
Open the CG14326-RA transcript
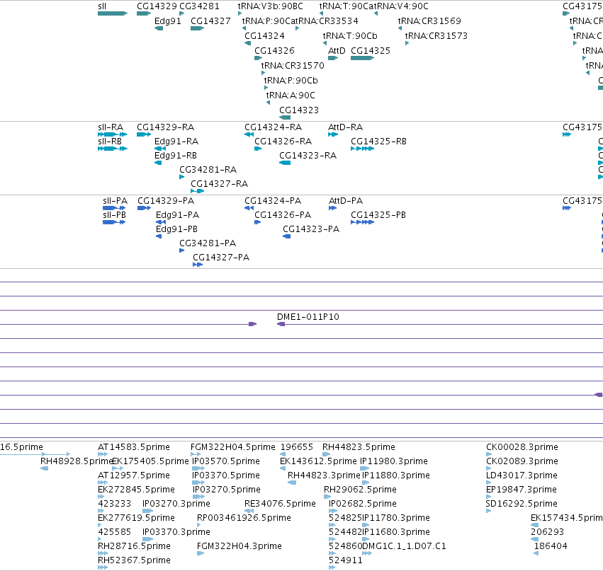pyautogui.click(x=258, y=149)
